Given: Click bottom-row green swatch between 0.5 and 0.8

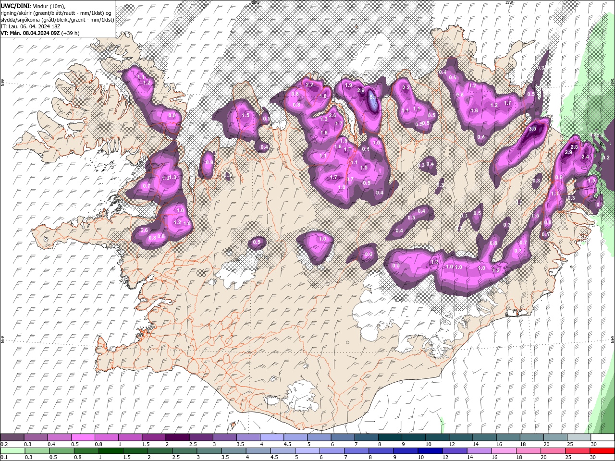Looking at the screenshot, I should 61,451.
